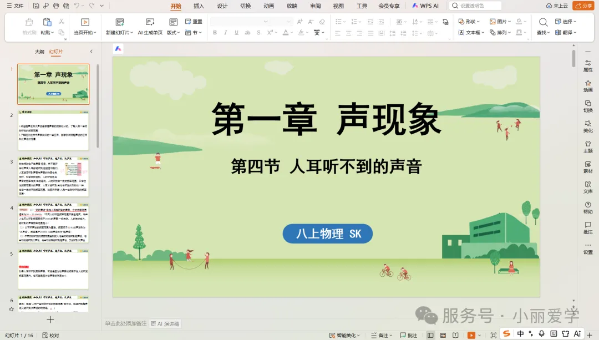Open 文件 menu

click(16, 6)
